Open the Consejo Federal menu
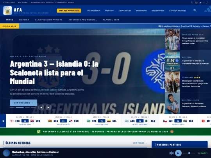211x158 pixels. coord(177,11)
